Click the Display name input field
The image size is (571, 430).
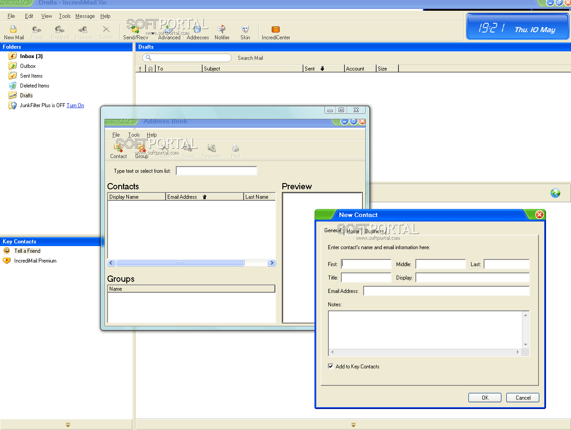point(472,277)
